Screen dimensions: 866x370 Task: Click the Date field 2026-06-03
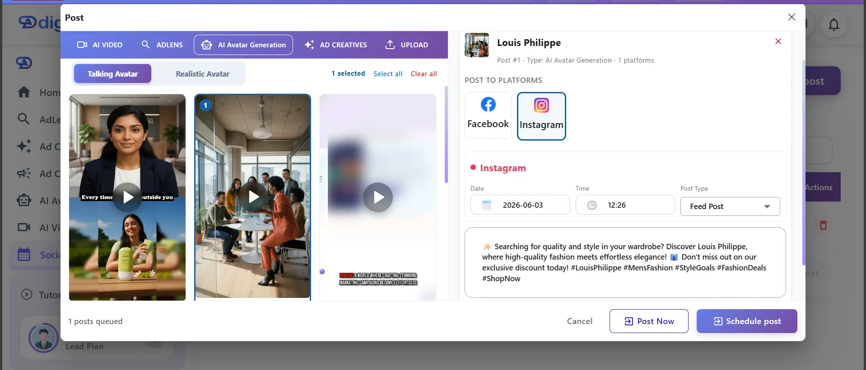tap(520, 205)
